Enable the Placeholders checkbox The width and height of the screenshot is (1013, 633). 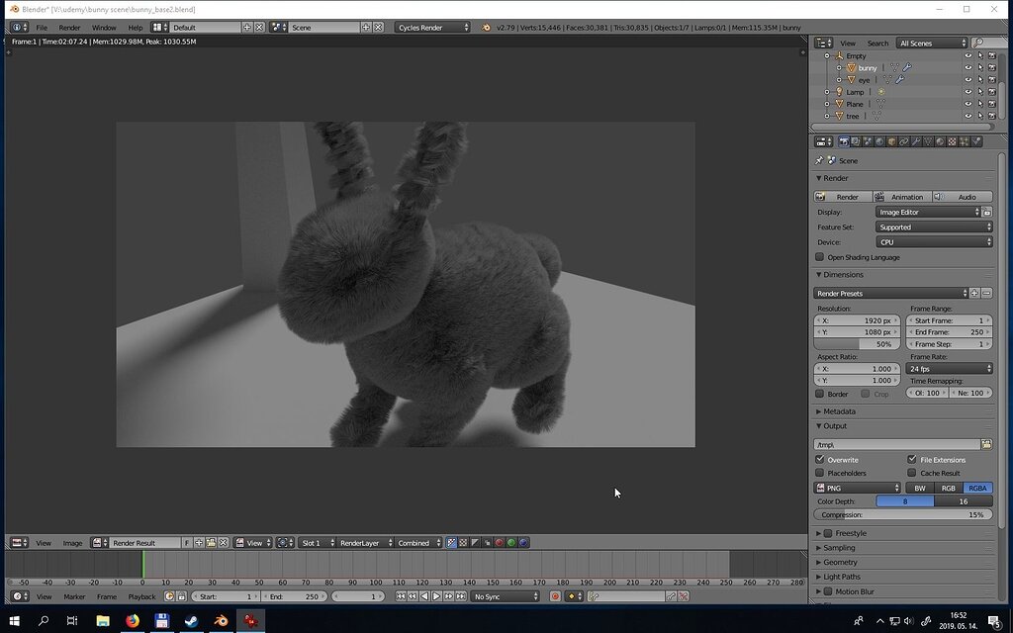point(819,473)
